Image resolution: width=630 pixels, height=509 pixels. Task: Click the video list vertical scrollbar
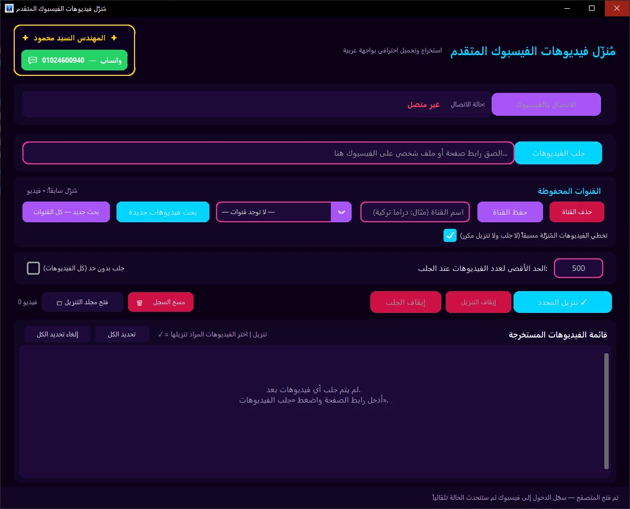coord(606,411)
